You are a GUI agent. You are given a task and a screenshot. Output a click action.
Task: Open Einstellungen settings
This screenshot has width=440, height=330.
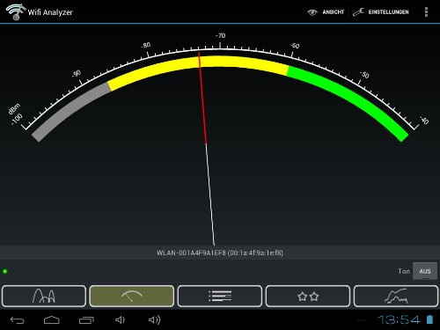click(381, 12)
